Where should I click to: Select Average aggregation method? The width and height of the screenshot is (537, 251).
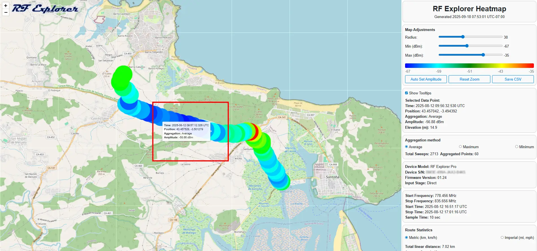406,147
